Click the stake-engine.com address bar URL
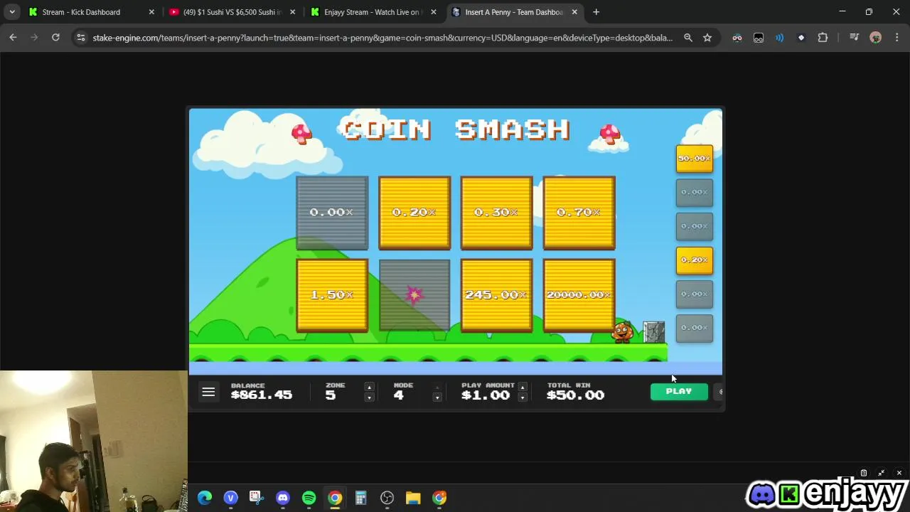910x512 pixels. (382, 38)
